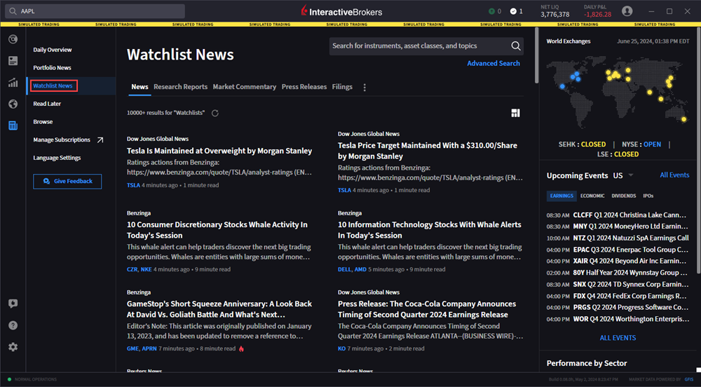The image size is (701, 387).
Task: Click the checkmark notification icon with count 1
Action: coord(517,11)
